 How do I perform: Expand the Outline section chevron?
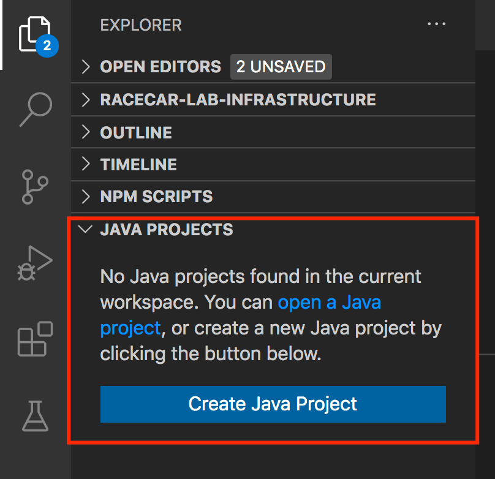86,132
